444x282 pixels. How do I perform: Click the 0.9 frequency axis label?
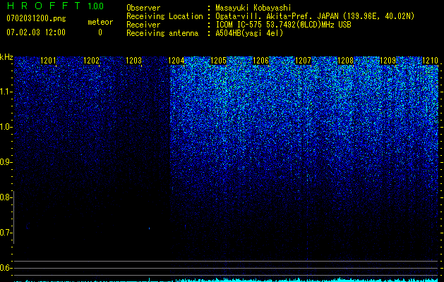pos(5,162)
